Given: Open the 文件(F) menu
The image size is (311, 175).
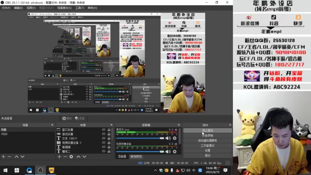Looking at the screenshot, I should point(6,8).
